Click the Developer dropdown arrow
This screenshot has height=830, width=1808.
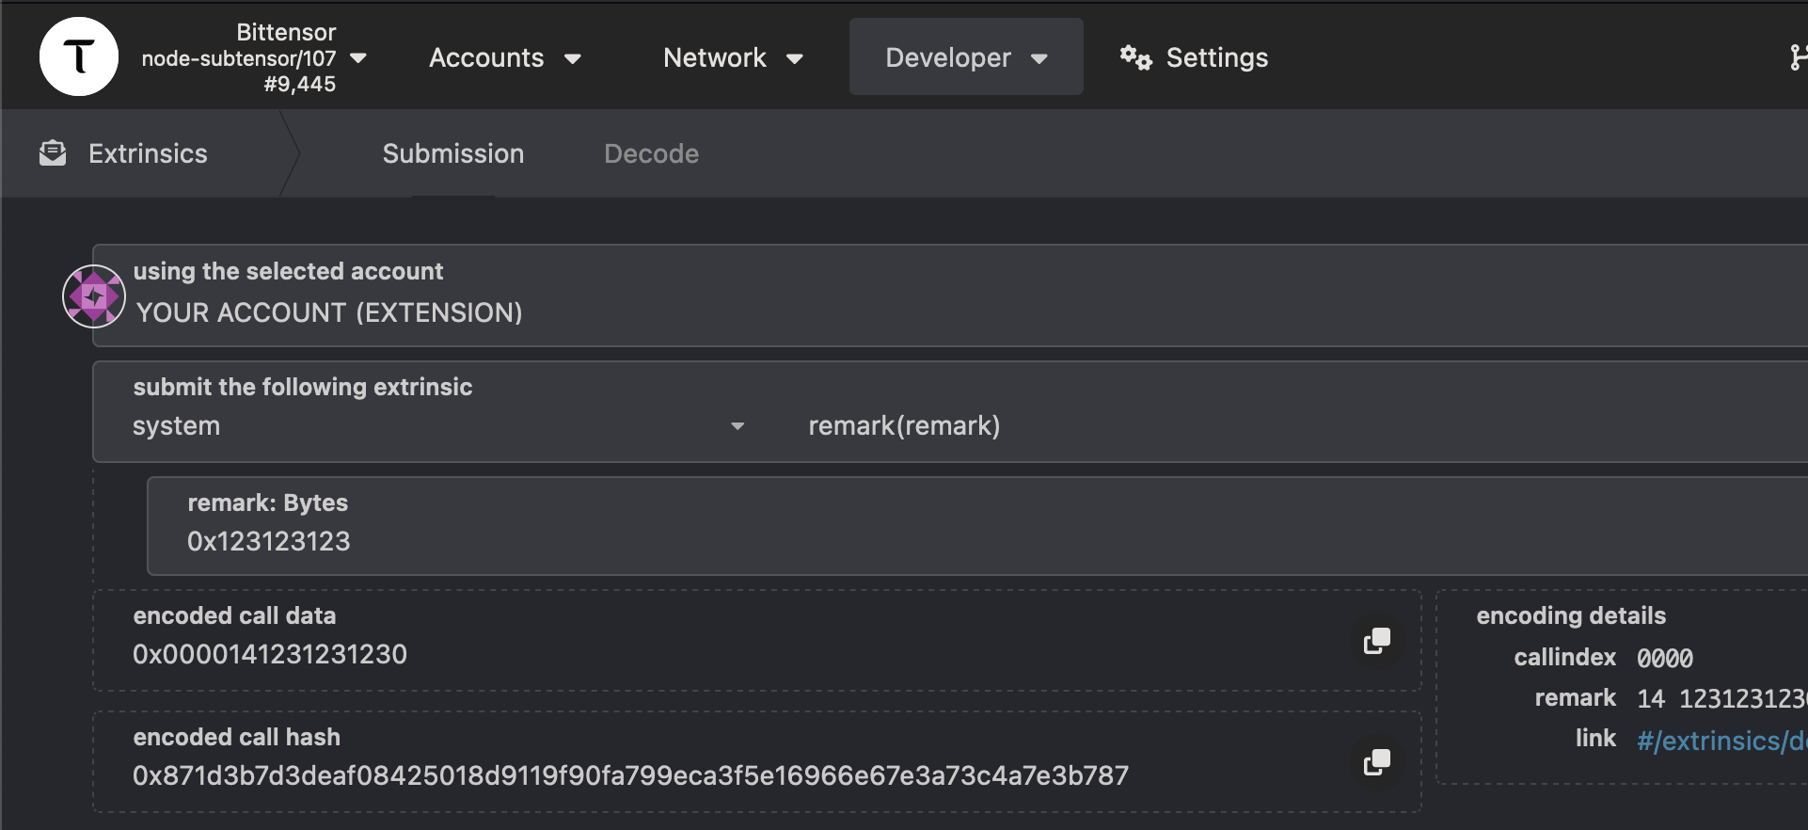(x=1039, y=58)
